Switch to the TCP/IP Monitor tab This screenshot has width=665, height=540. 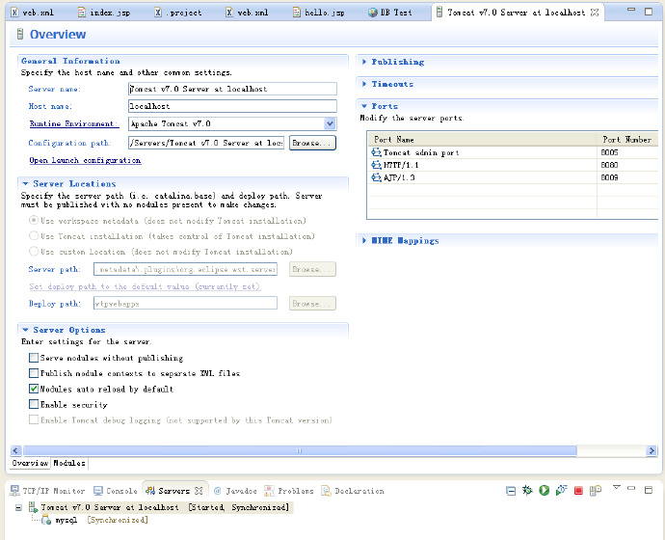tap(47, 491)
